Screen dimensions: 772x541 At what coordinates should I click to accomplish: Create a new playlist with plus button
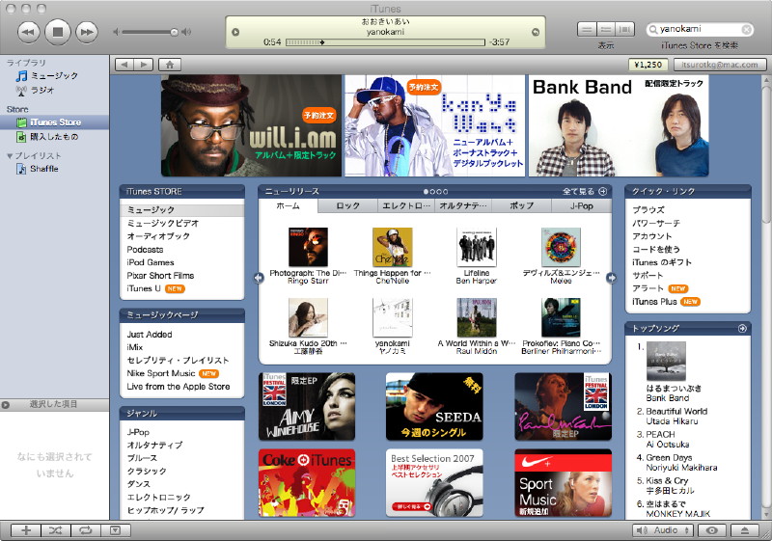click(26, 530)
